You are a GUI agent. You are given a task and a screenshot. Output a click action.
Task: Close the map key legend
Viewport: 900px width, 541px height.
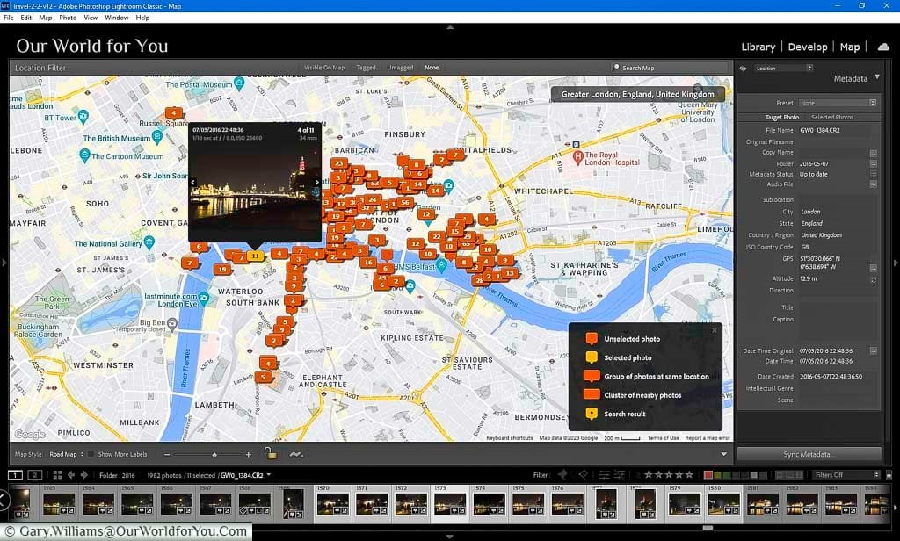(x=715, y=330)
